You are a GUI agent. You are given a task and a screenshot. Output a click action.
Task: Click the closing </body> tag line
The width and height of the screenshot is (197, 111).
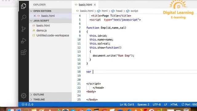(x=92, y=100)
